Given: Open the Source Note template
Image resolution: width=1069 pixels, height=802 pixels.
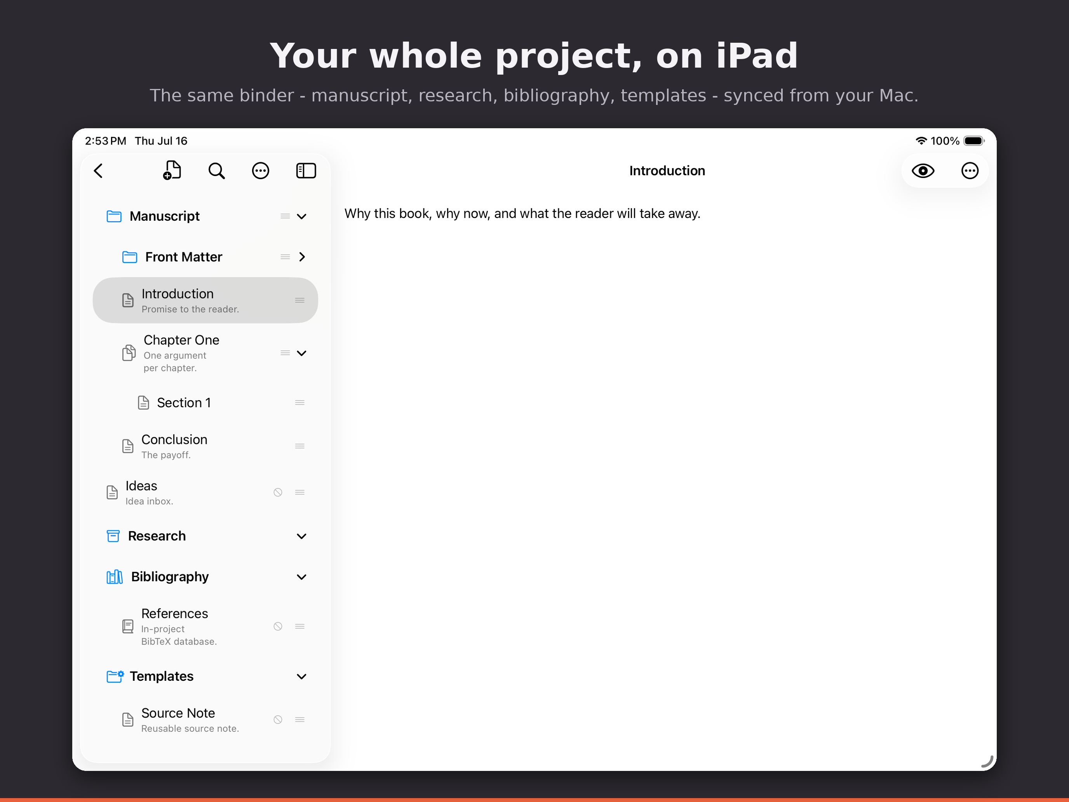Looking at the screenshot, I should tap(205, 719).
